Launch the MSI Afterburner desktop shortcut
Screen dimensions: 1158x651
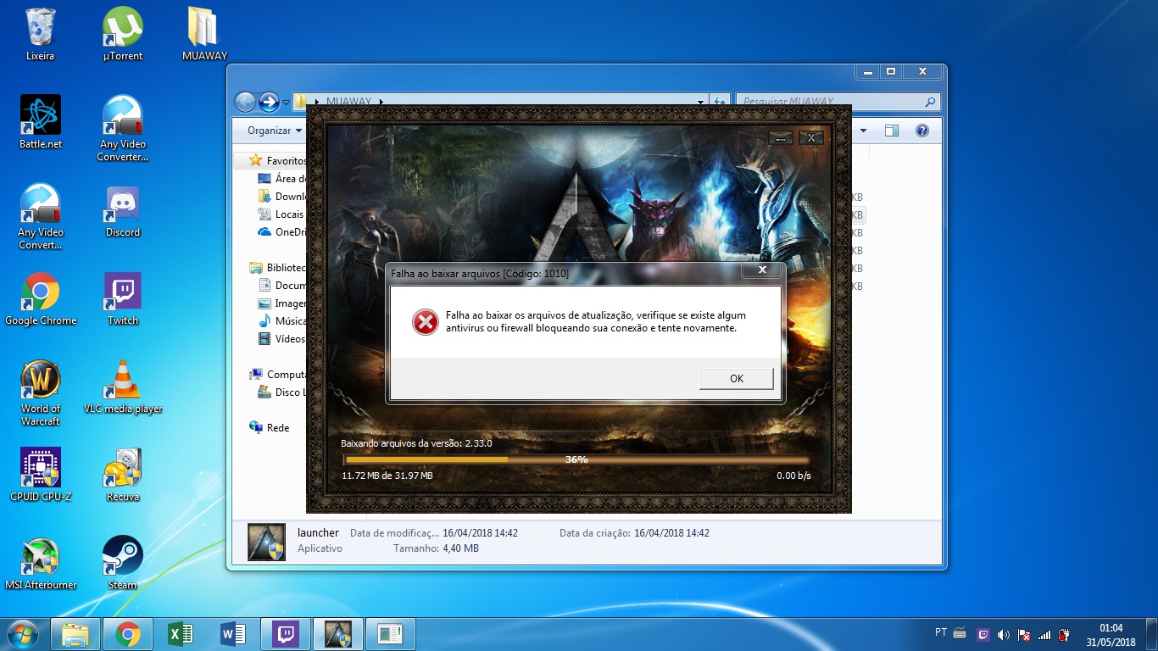(x=40, y=563)
